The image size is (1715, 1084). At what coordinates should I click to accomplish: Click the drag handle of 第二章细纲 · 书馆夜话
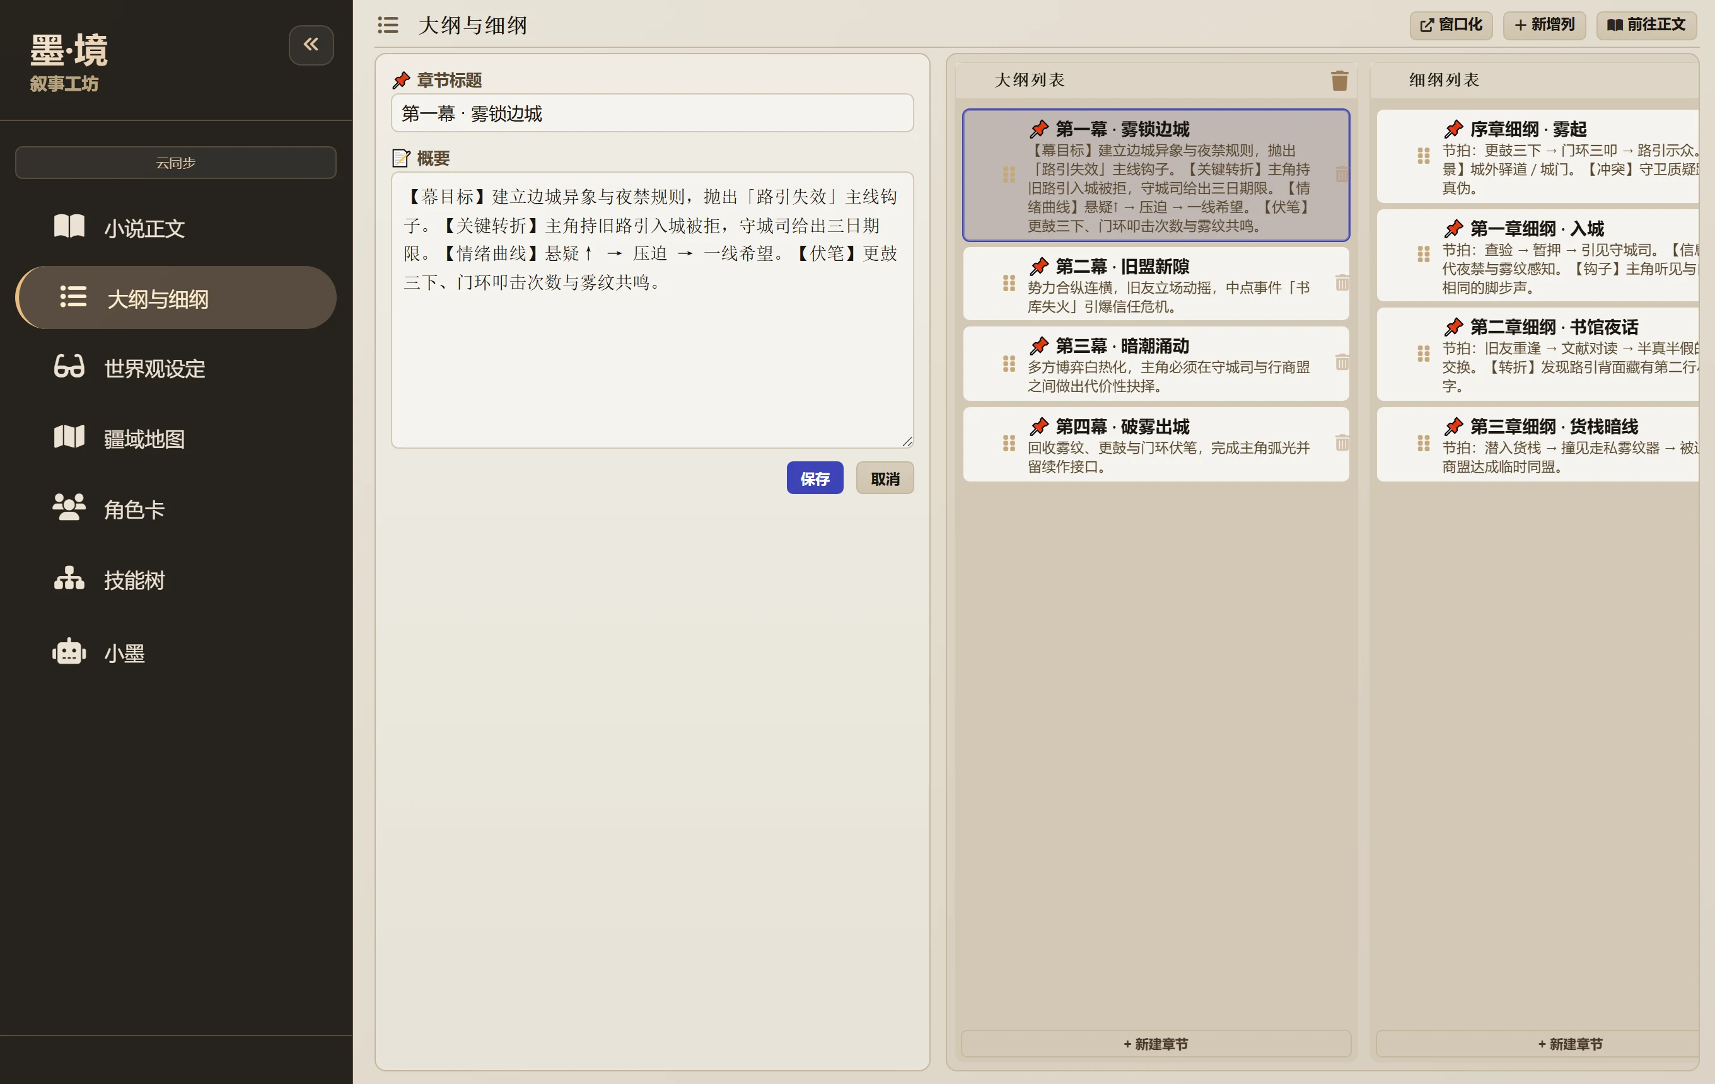(x=1423, y=354)
